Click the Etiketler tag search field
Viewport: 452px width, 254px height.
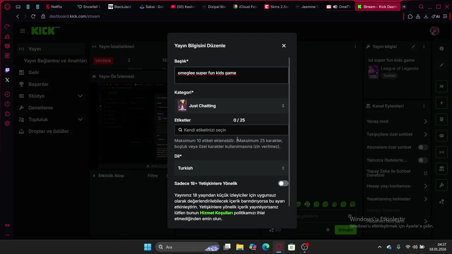[x=231, y=130]
